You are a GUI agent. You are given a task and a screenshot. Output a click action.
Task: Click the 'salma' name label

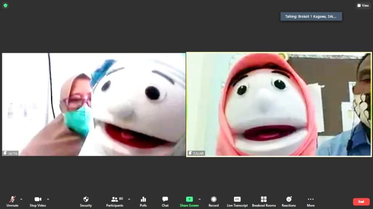(11, 153)
